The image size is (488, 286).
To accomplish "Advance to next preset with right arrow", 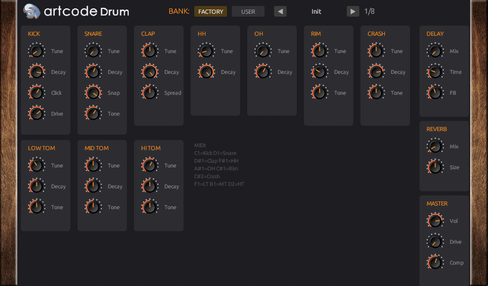I will pos(353,11).
